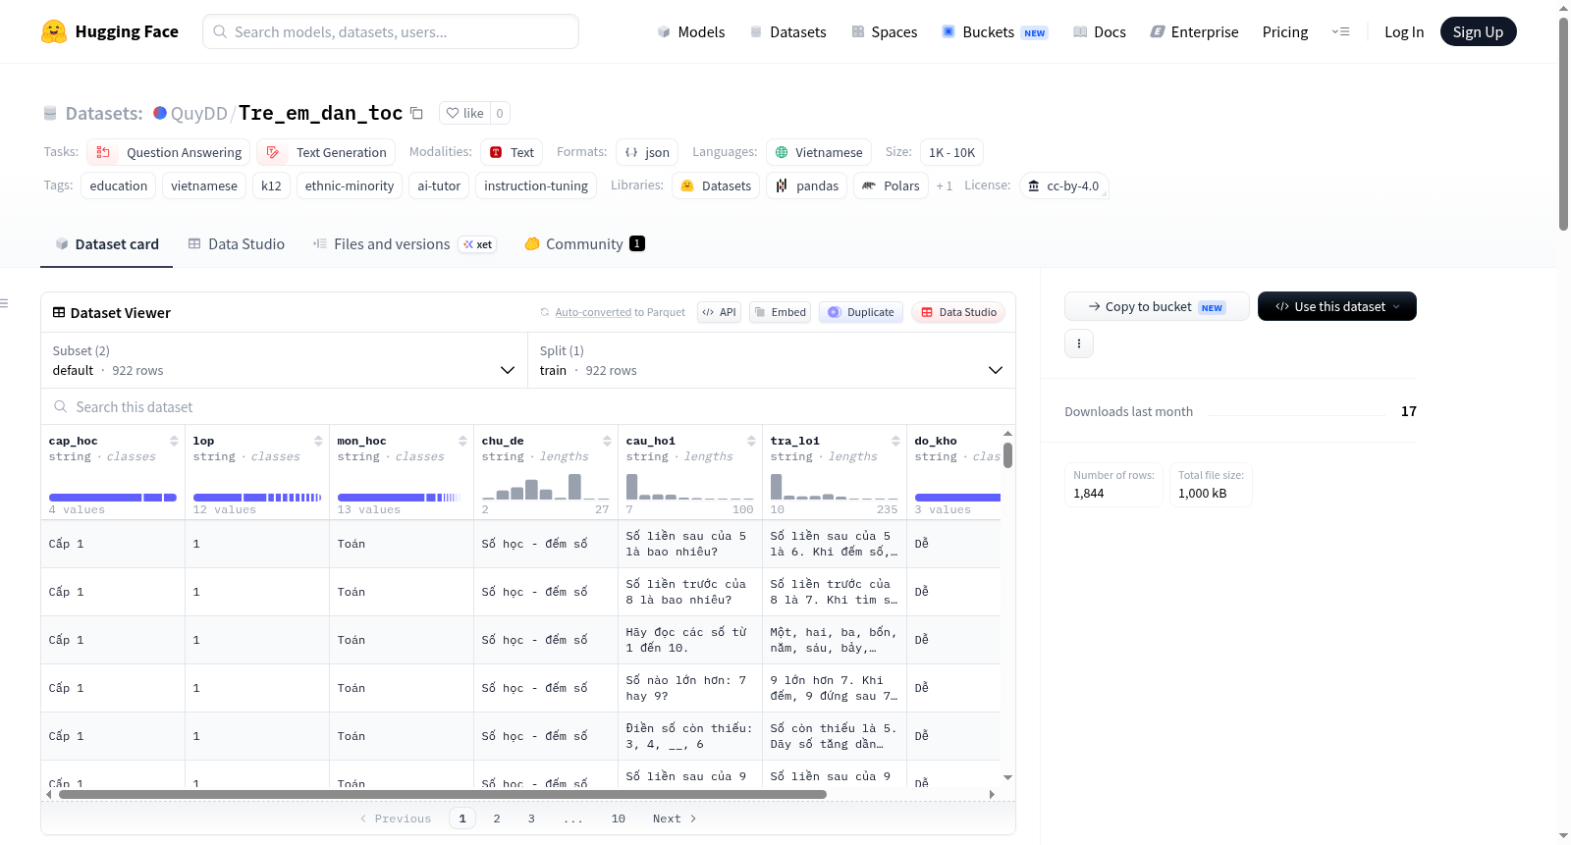This screenshot has width=1571, height=845.
Task: Click the cau_hoi lengths histogram
Action: (x=689, y=487)
